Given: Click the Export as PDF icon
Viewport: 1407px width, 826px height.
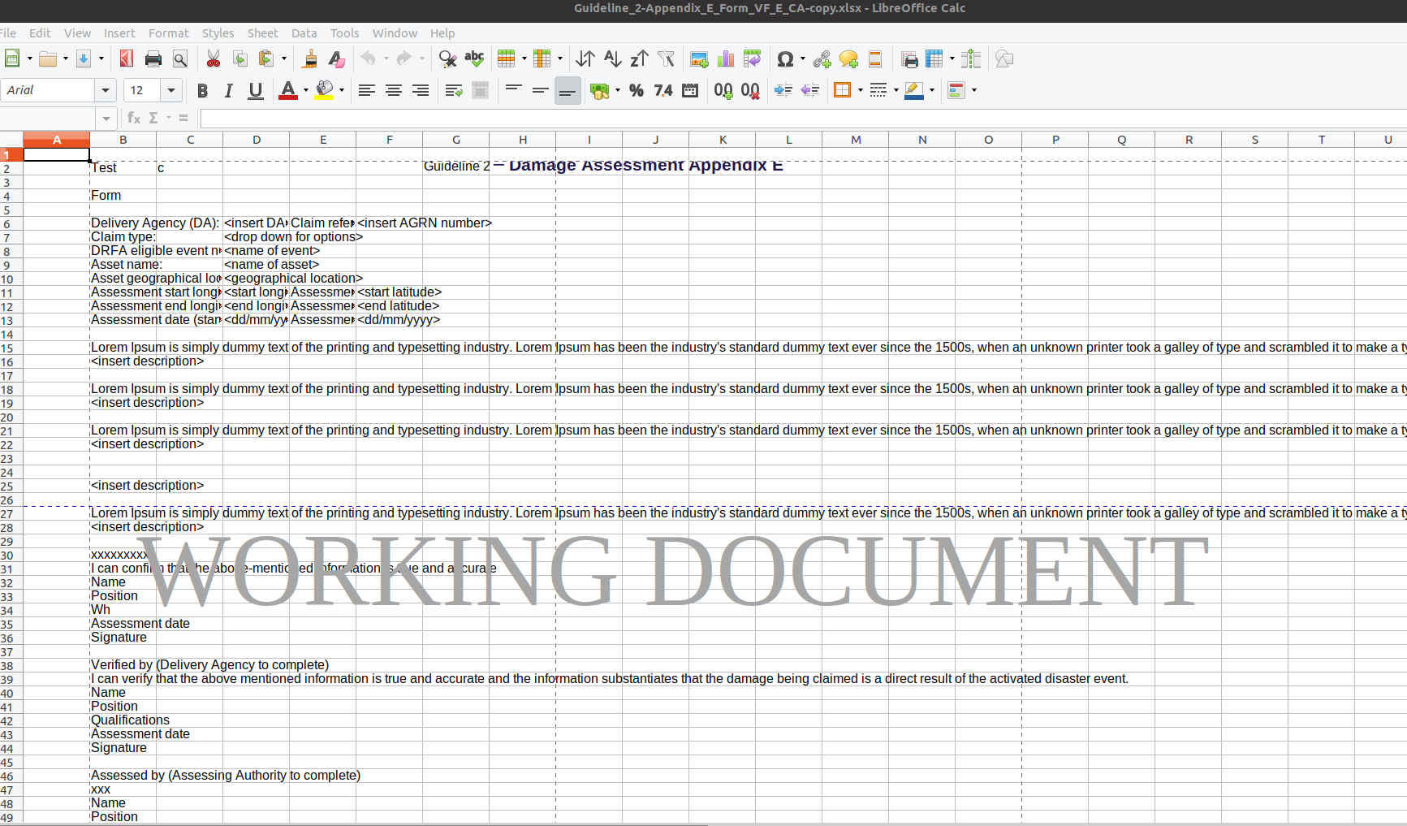Looking at the screenshot, I should [x=126, y=58].
